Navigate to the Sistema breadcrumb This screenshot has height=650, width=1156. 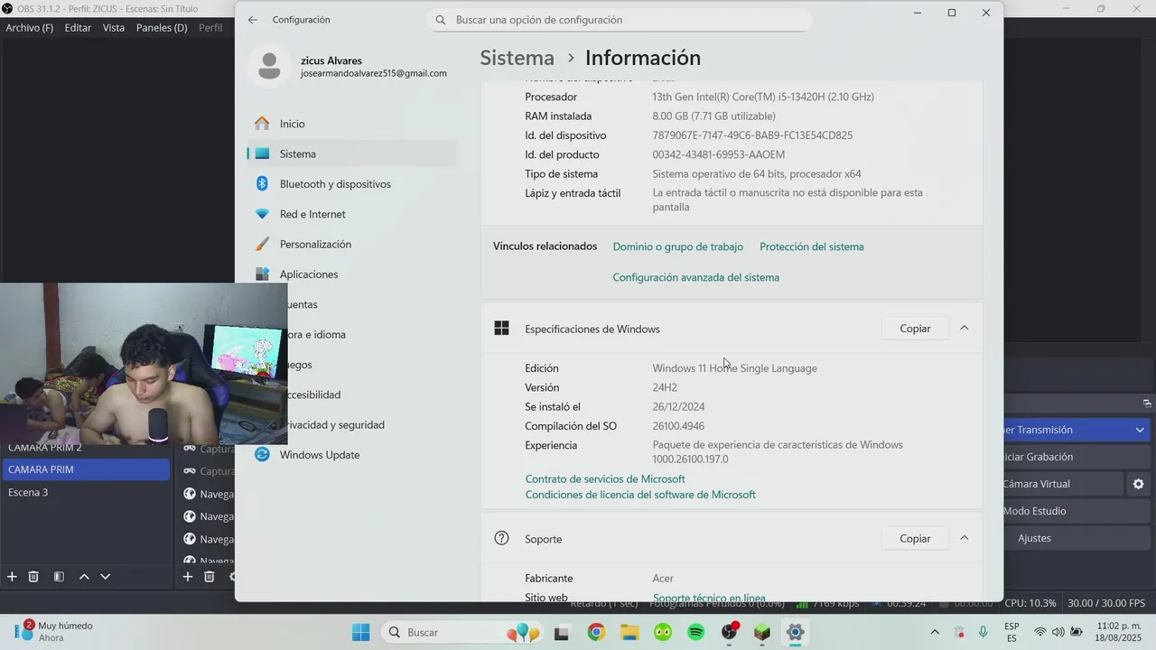(517, 58)
